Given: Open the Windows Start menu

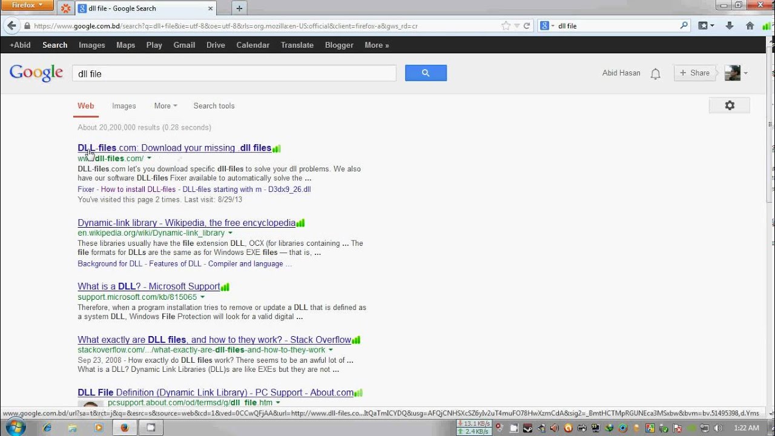Looking at the screenshot, I should coord(15,428).
